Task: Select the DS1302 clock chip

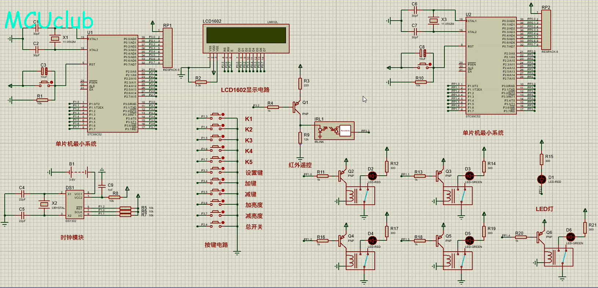Action: (x=74, y=204)
